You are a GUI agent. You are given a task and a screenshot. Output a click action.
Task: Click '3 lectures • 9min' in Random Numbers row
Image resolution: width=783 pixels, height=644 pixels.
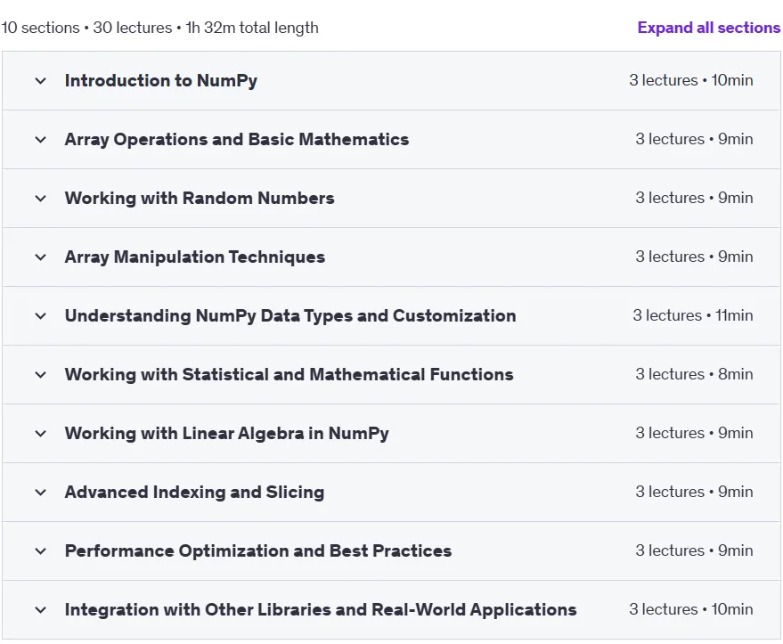click(694, 199)
